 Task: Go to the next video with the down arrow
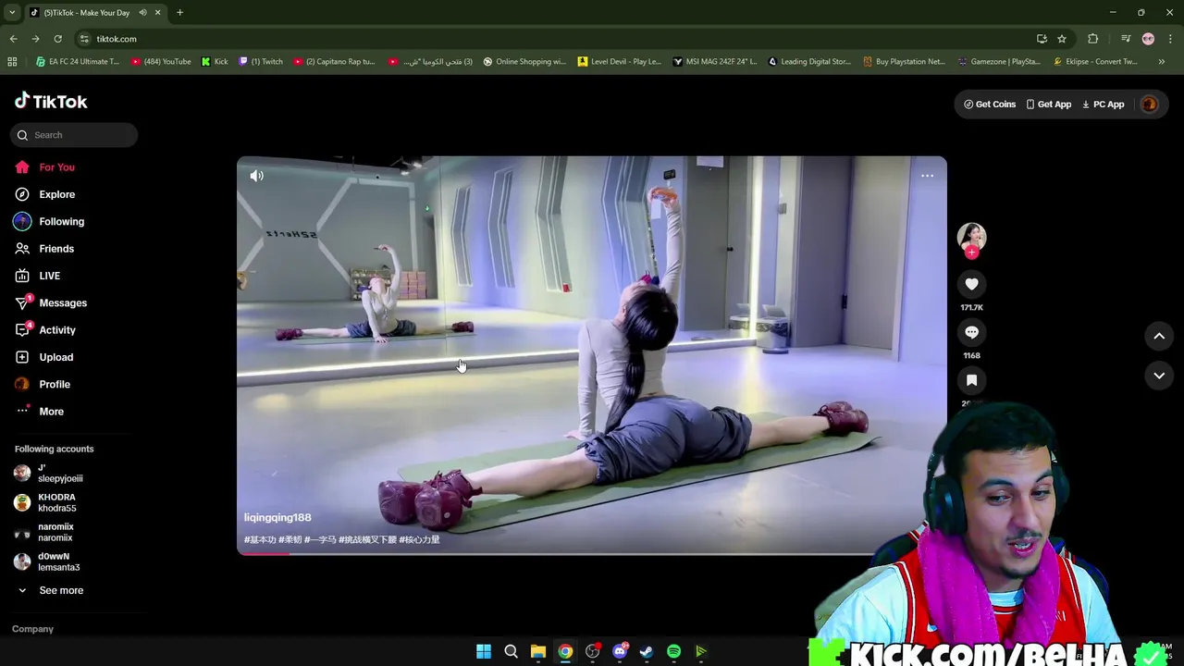pos(1159,376)
